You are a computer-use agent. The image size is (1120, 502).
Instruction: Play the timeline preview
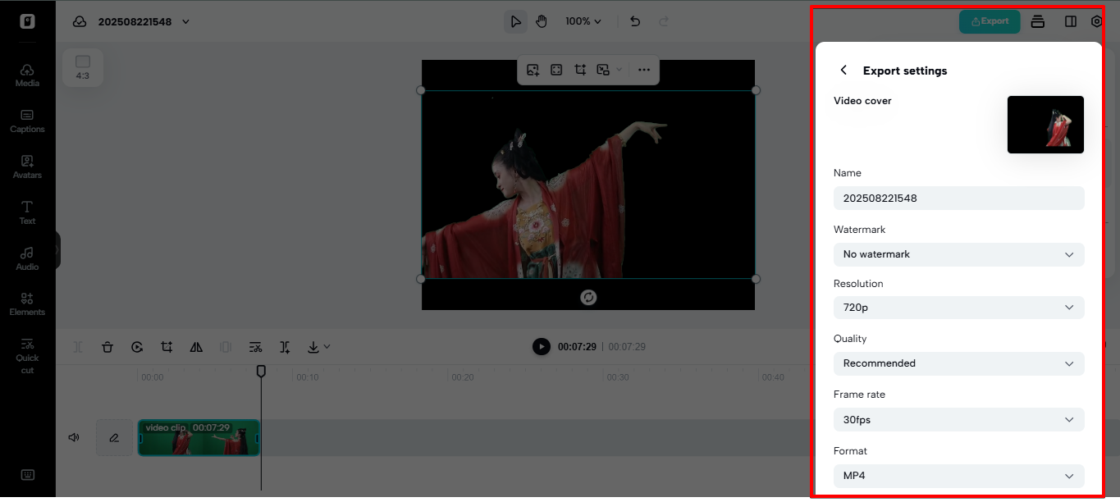[x=541, y=346]
